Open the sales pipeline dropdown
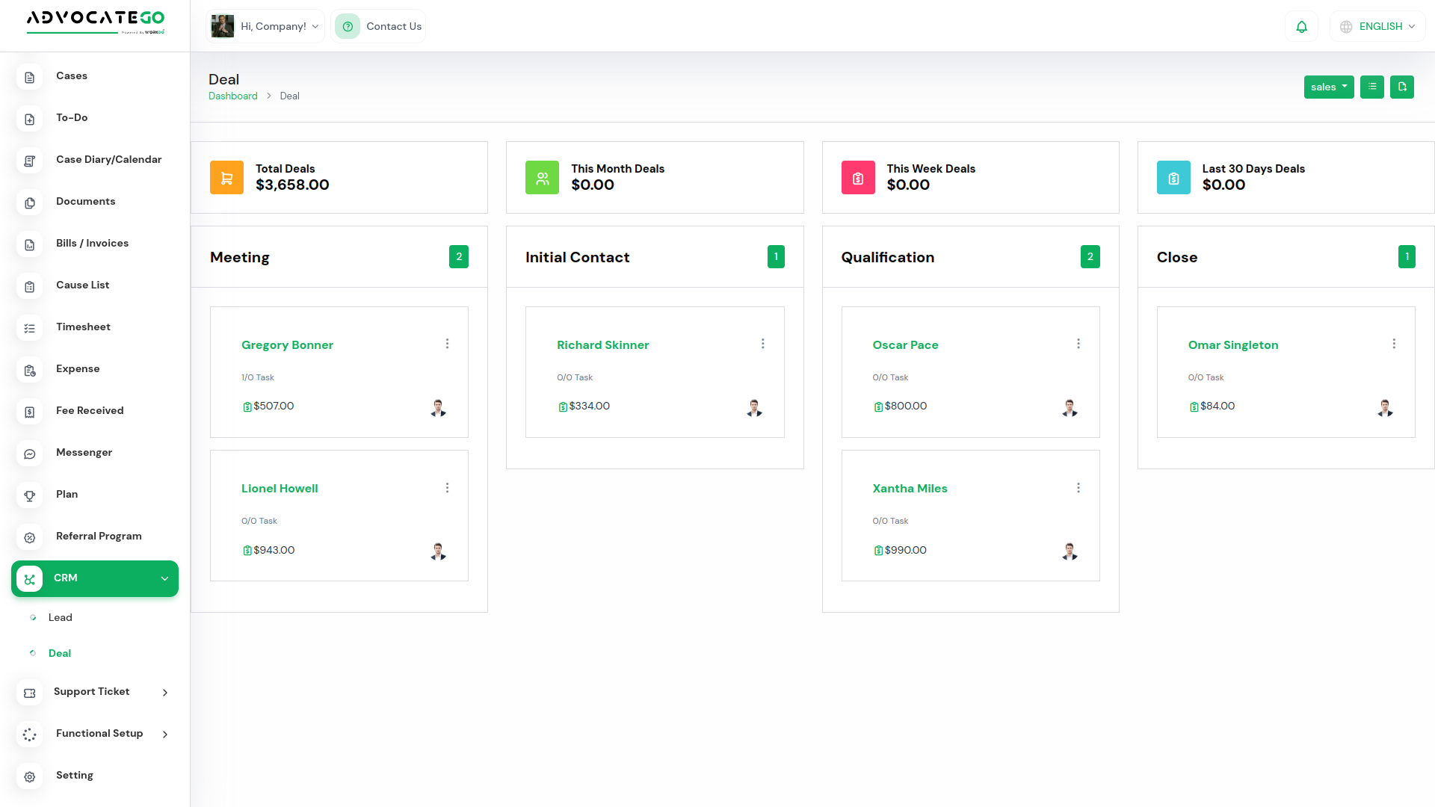 point(1328,87)
